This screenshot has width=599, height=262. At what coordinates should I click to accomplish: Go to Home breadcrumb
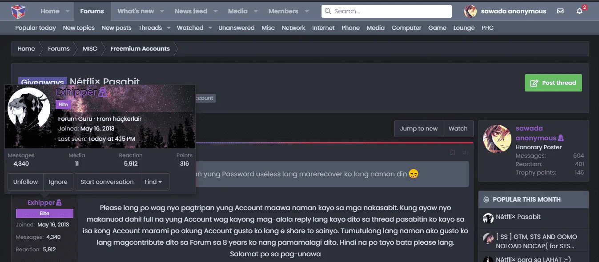point(26,49)
